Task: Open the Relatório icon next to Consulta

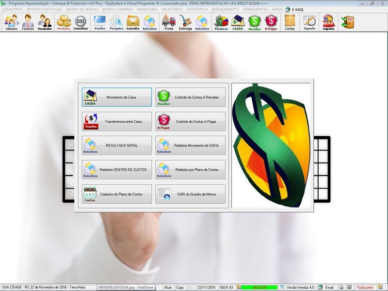Action: click(x=150, y=22)
